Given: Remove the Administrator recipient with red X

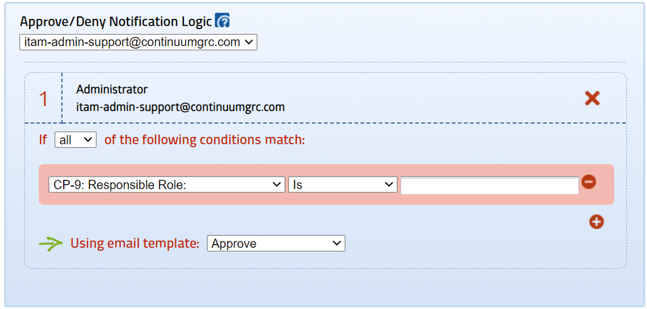Looking at the screenshot, I should click(592, 98).
